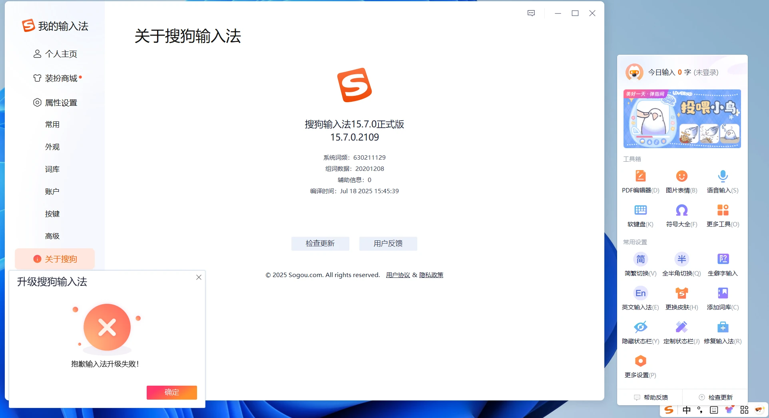Open 更多设置 hexagon icon

click(640, 361)
